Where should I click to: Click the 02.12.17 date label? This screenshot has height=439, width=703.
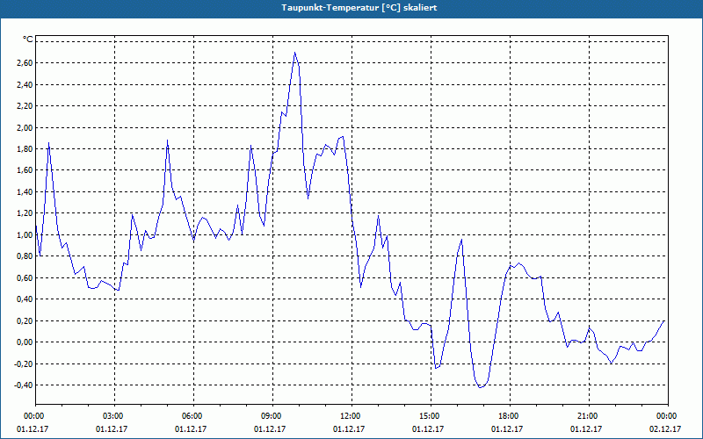[665, 429]
